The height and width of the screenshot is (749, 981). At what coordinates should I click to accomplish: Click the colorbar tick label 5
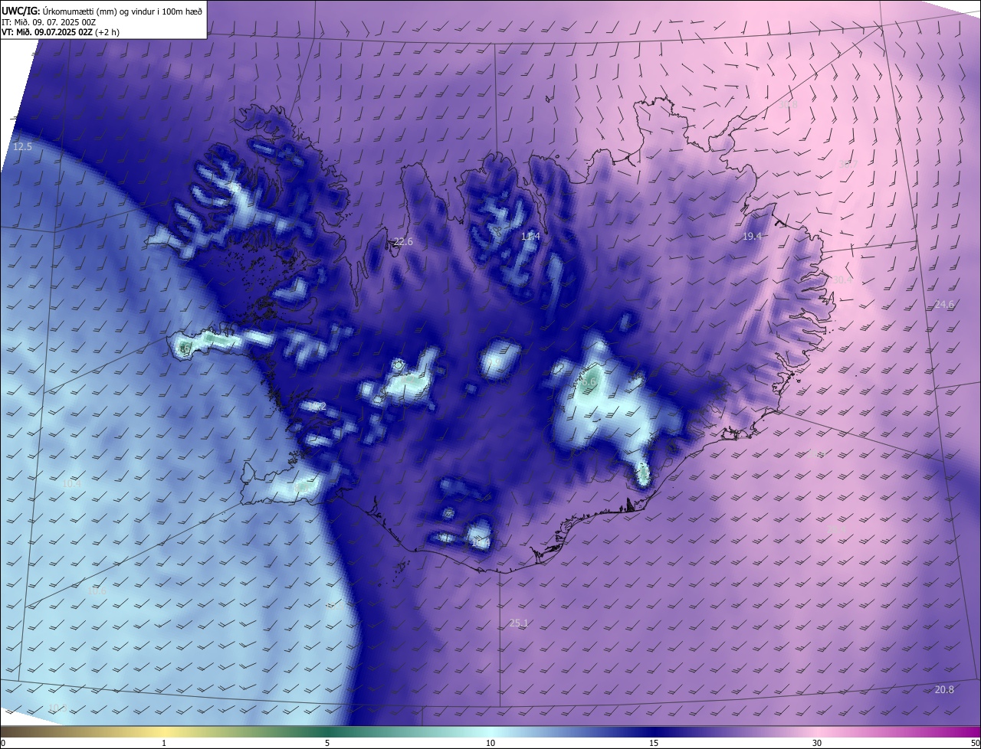coord(327,744)
